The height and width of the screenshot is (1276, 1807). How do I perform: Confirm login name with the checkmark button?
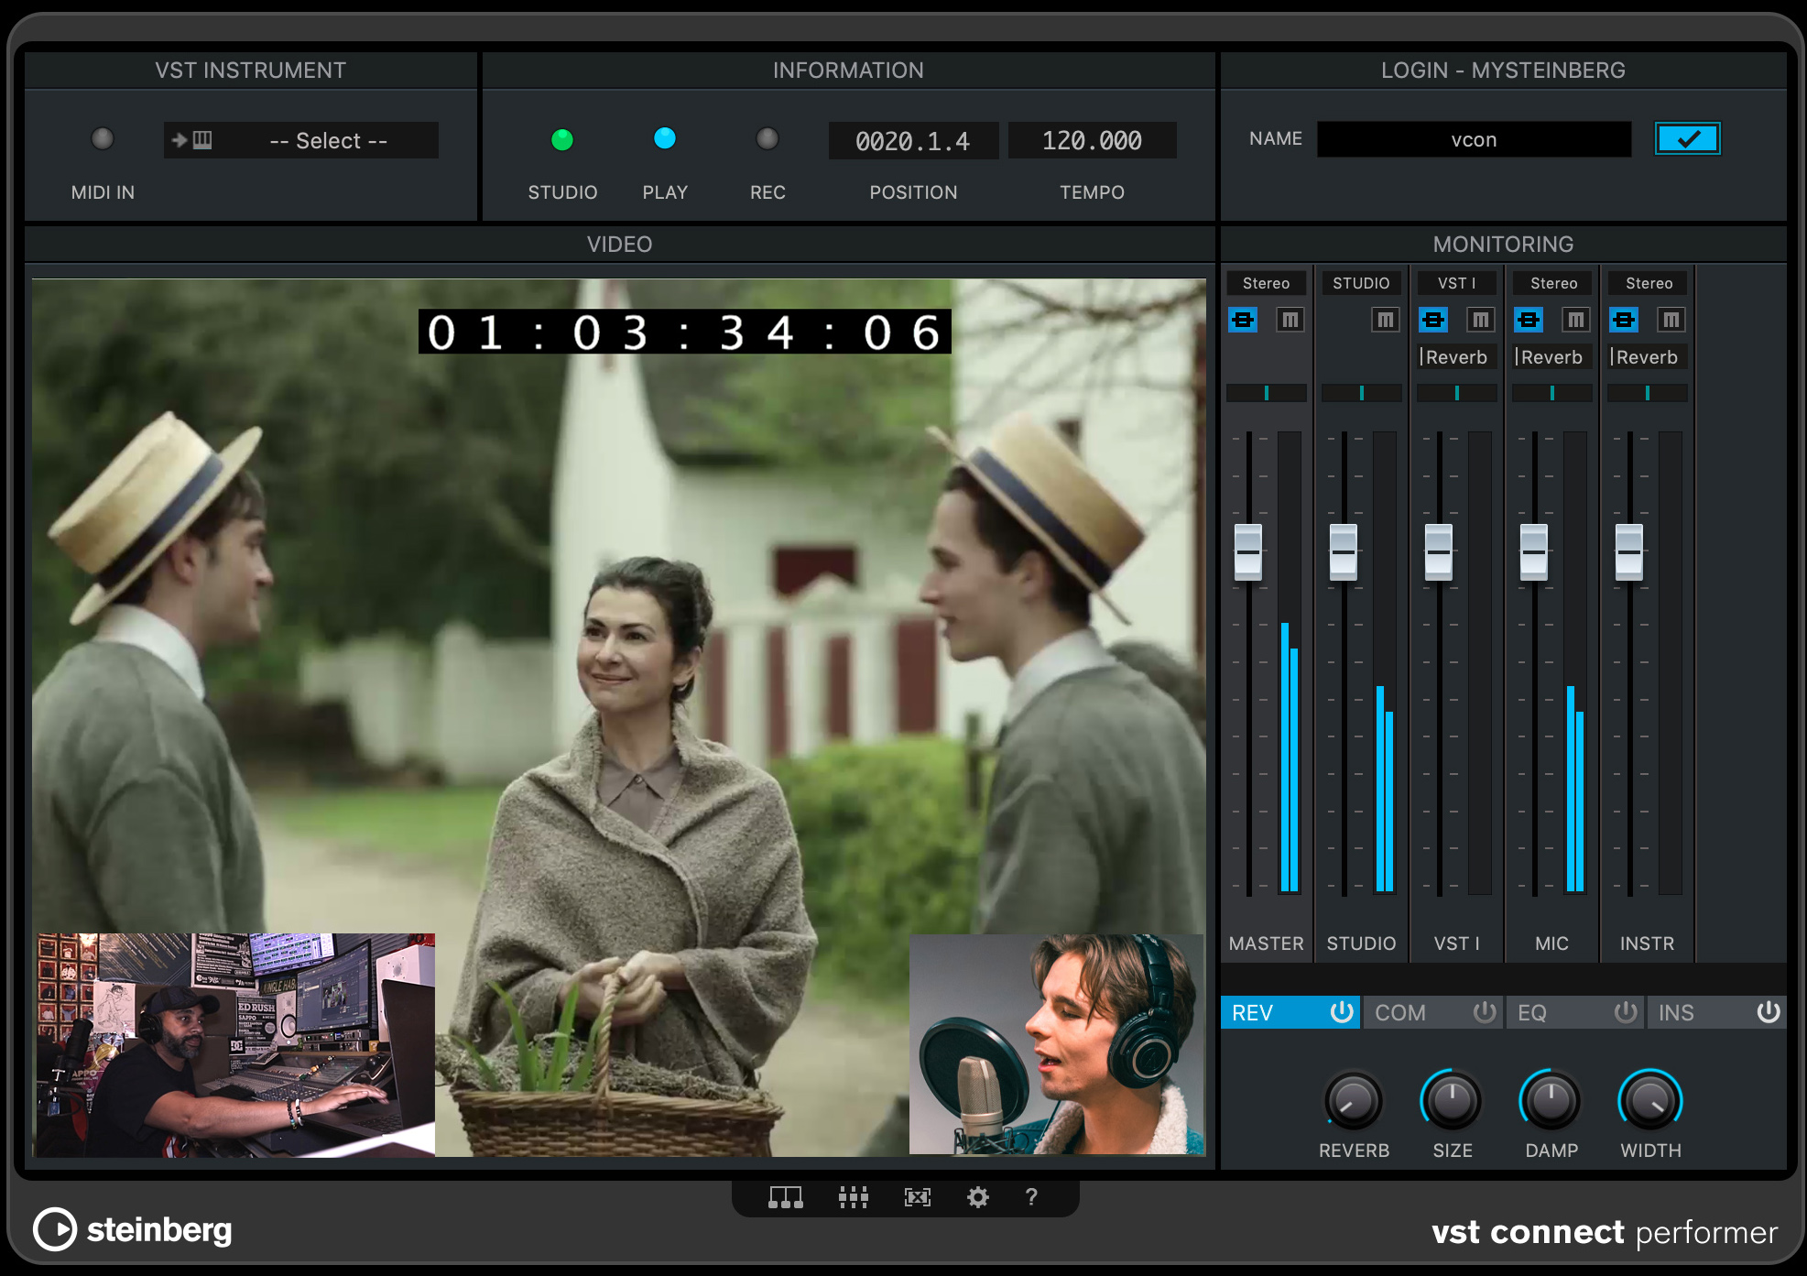tap(1687, 138)
